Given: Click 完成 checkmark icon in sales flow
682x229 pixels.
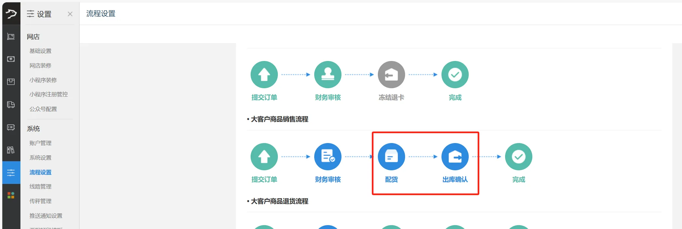Looking at the screenshot, I should tap(518, 157).
